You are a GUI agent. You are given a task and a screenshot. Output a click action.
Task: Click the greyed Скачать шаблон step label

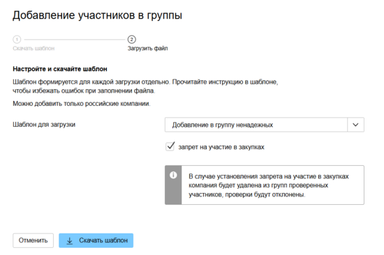34,48
